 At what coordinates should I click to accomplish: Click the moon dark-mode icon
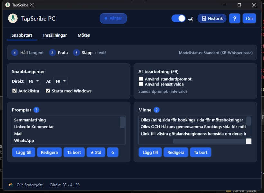click(x=191, y=19)
